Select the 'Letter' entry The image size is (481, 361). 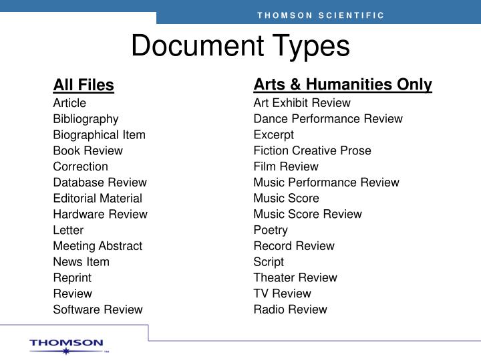pyautogui.click(x=68, y=230)
